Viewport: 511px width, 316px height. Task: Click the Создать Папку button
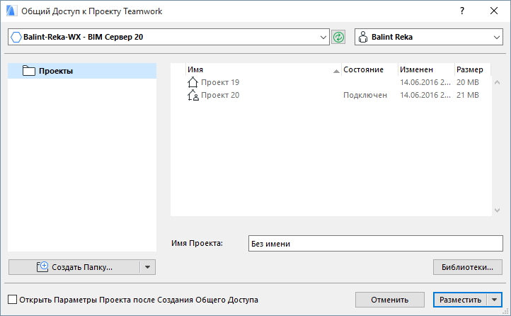click(74, 267)
